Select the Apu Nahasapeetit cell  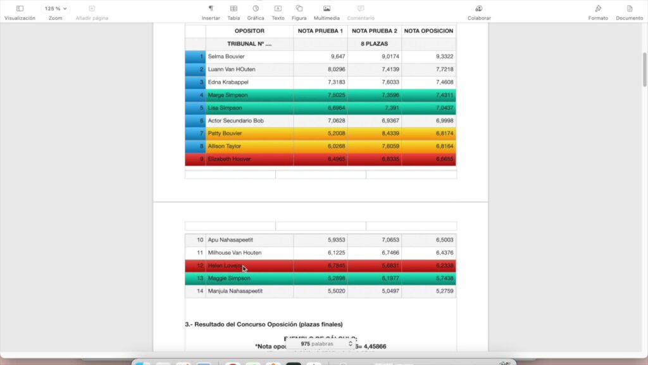pos(249,240)
